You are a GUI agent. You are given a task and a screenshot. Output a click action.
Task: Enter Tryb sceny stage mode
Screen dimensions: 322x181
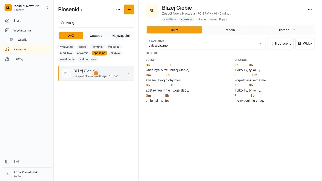[x=280, y=43]
